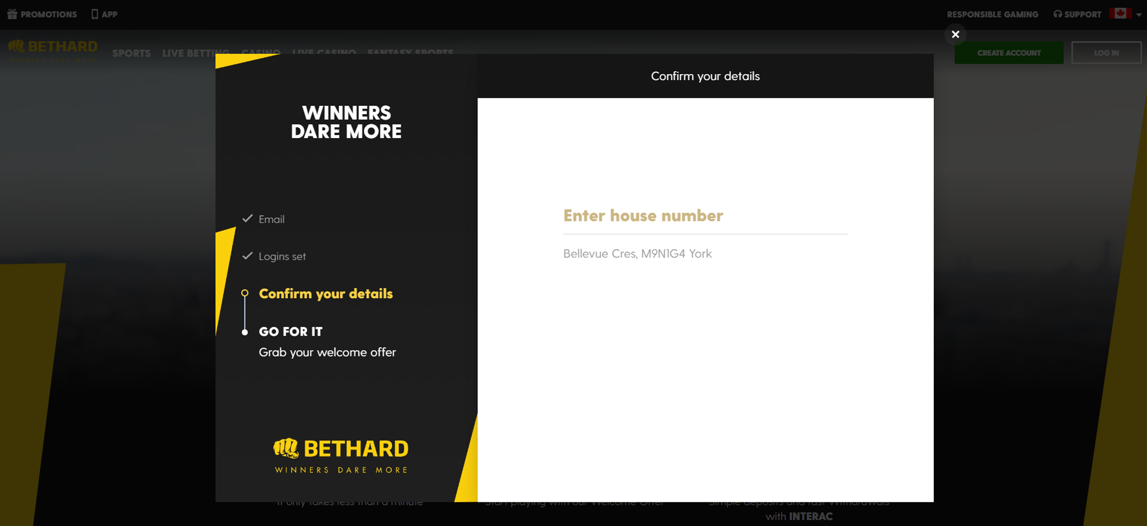Click the Enter house number field

click(705, 216)
